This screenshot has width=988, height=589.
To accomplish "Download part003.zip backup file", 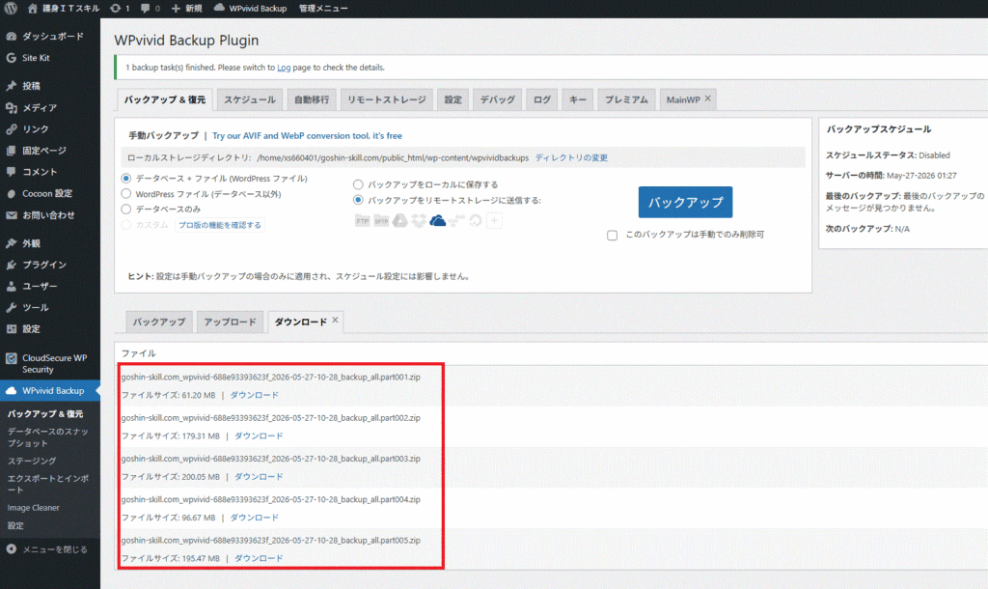I will [259, 477].
